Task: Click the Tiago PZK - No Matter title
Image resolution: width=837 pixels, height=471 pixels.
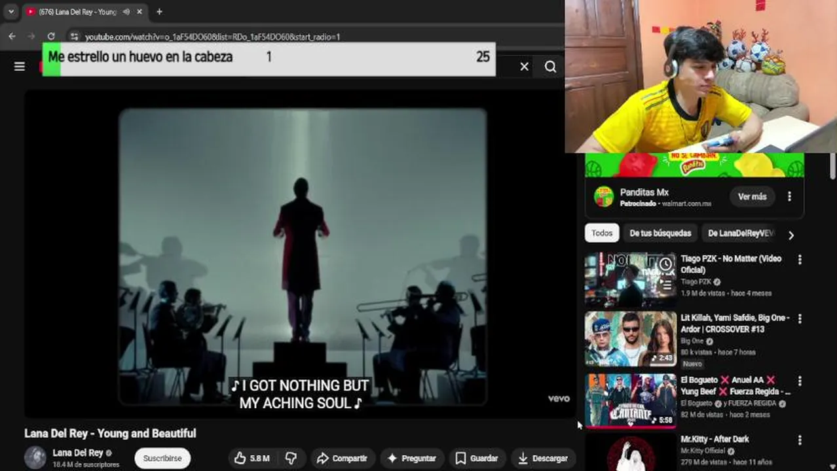Action: [x=731, y=264]
